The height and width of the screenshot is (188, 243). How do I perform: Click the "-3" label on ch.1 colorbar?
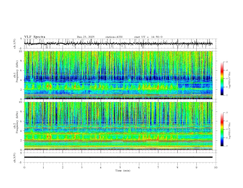[x=227, y=62]
